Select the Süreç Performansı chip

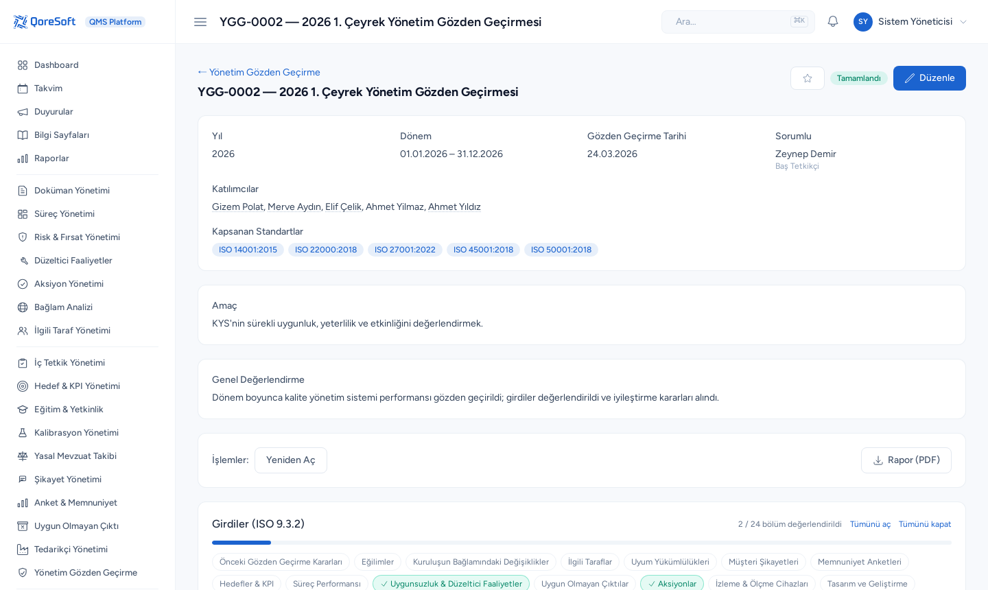(327, 584)
